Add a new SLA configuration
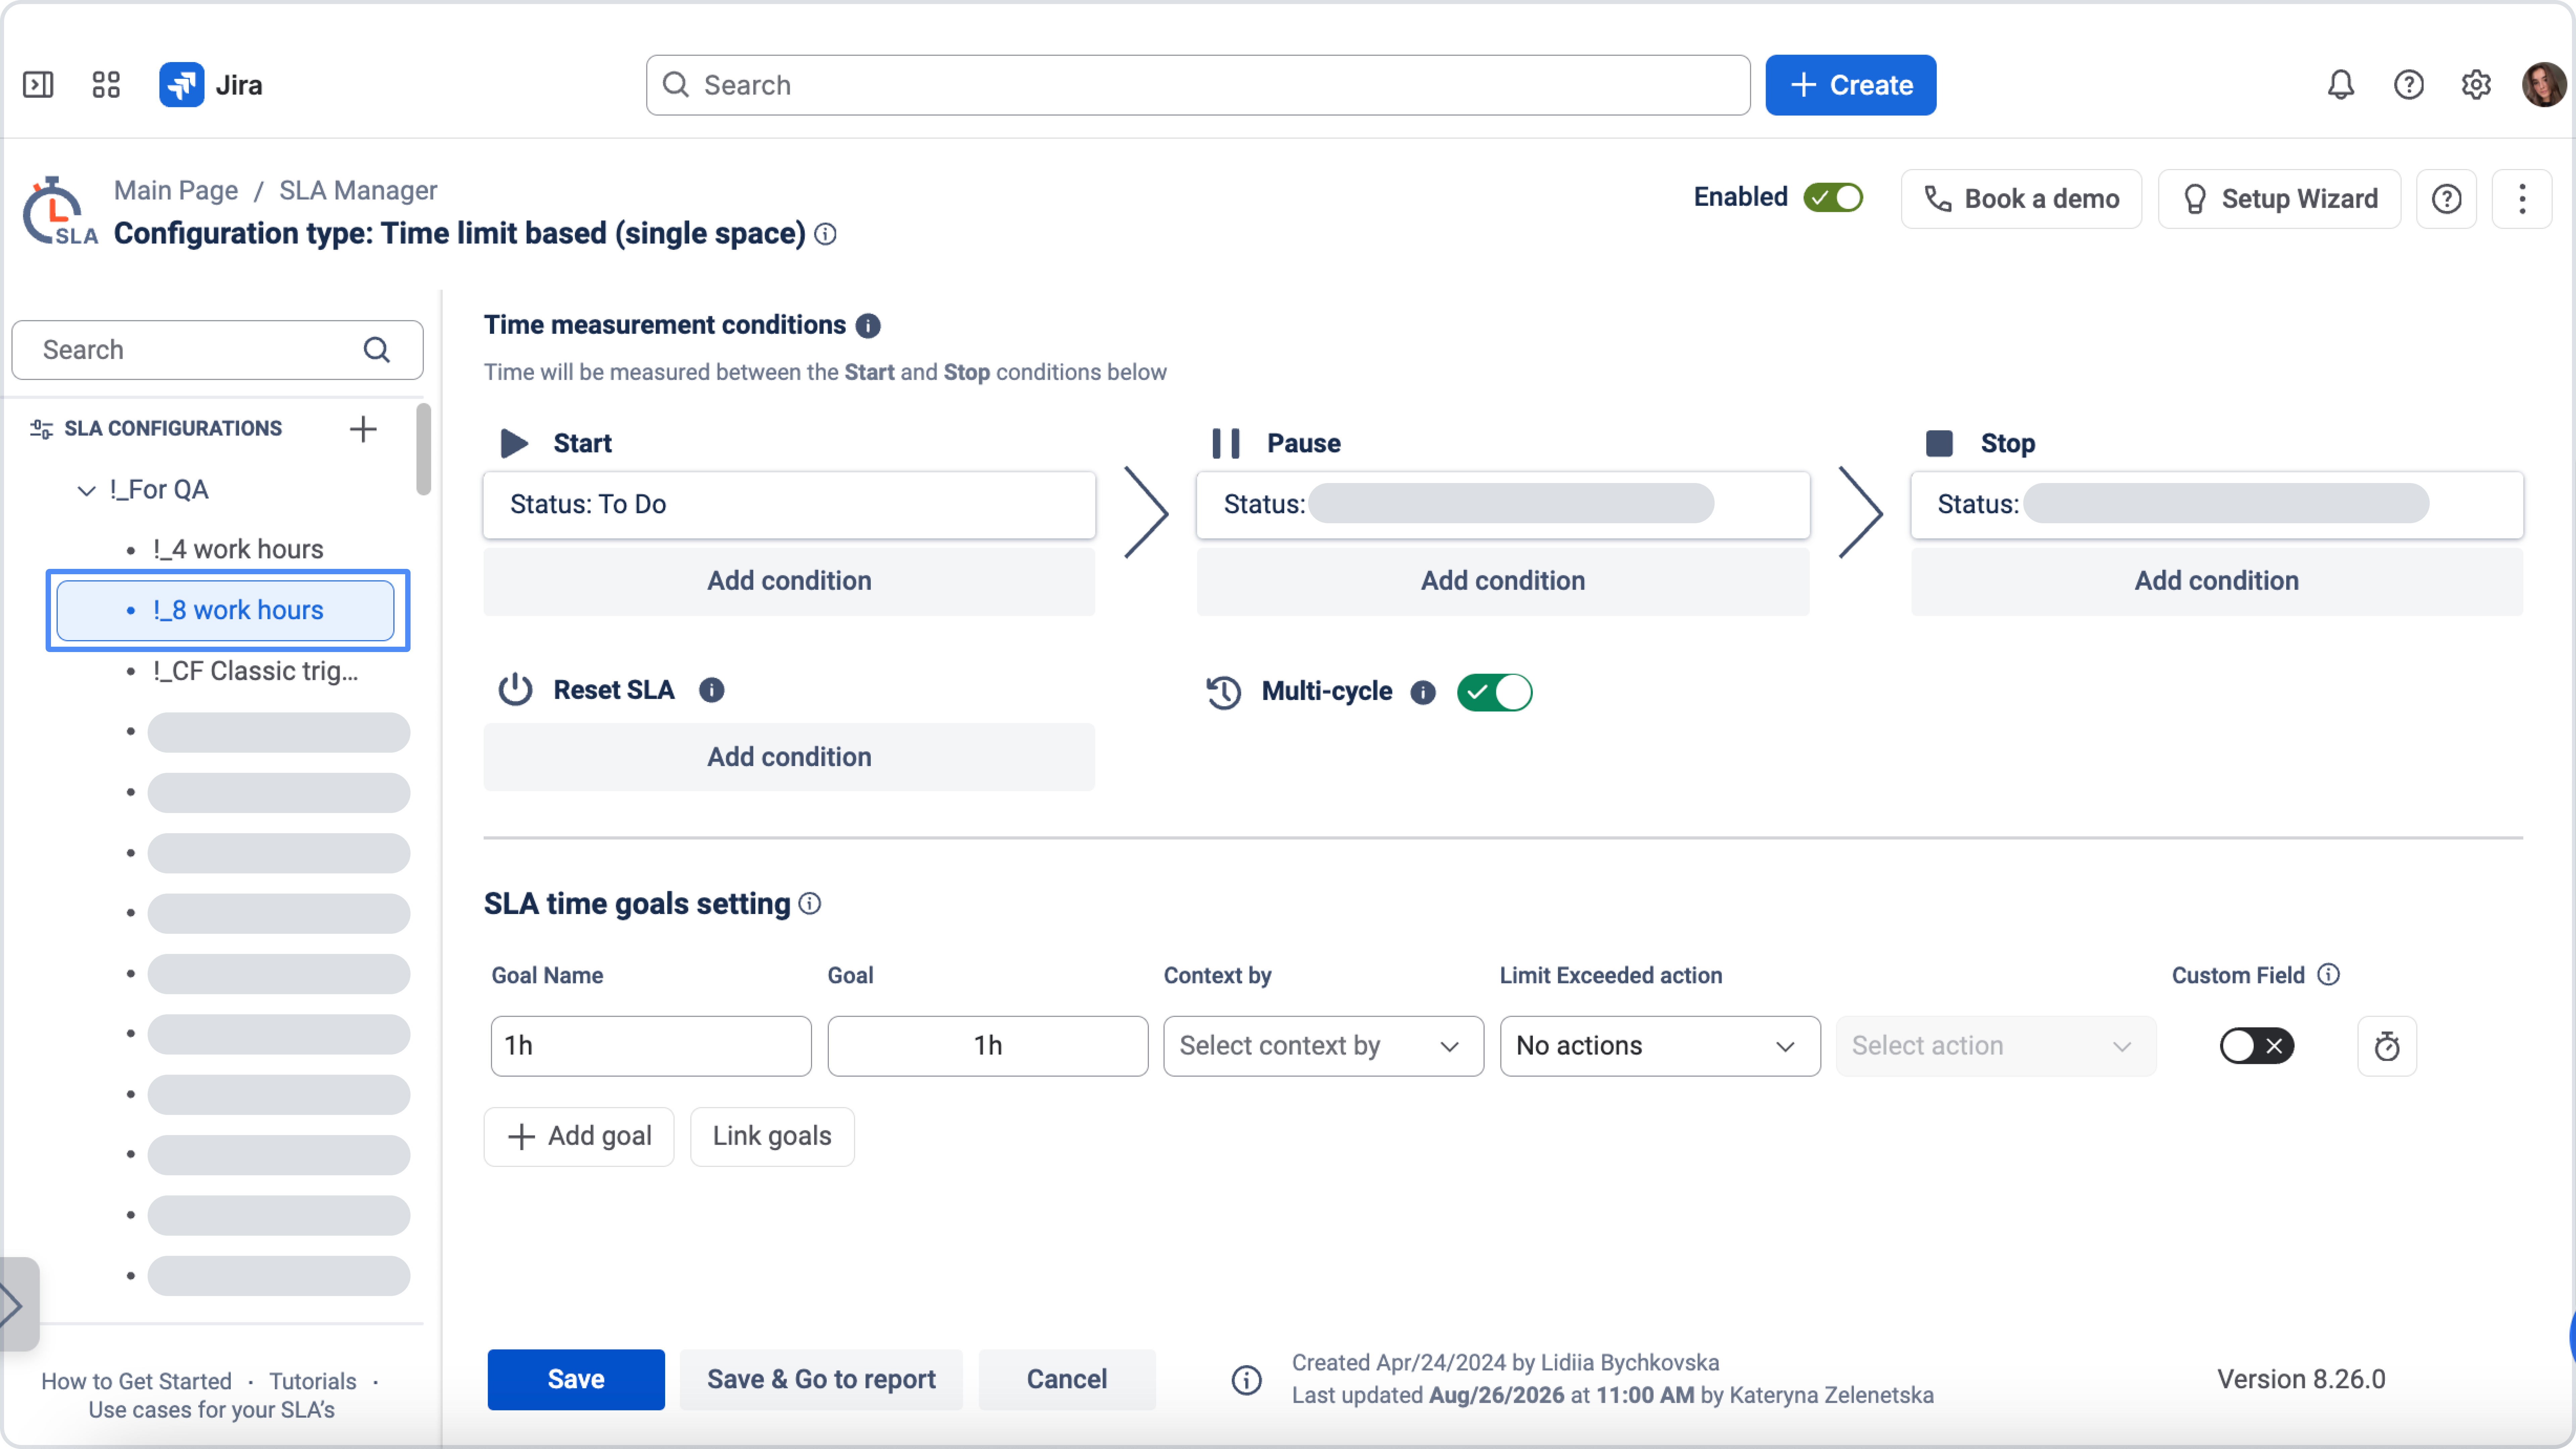 tap(363, 429)
